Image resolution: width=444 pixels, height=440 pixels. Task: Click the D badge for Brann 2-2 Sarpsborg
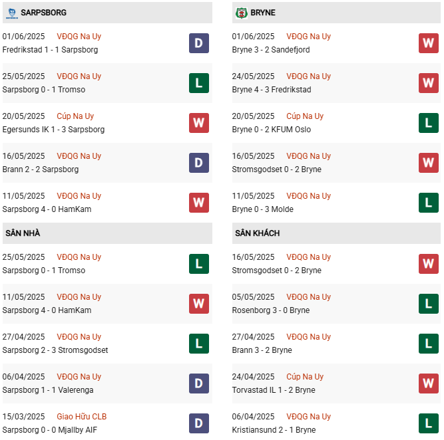click(x=199, y=163)
